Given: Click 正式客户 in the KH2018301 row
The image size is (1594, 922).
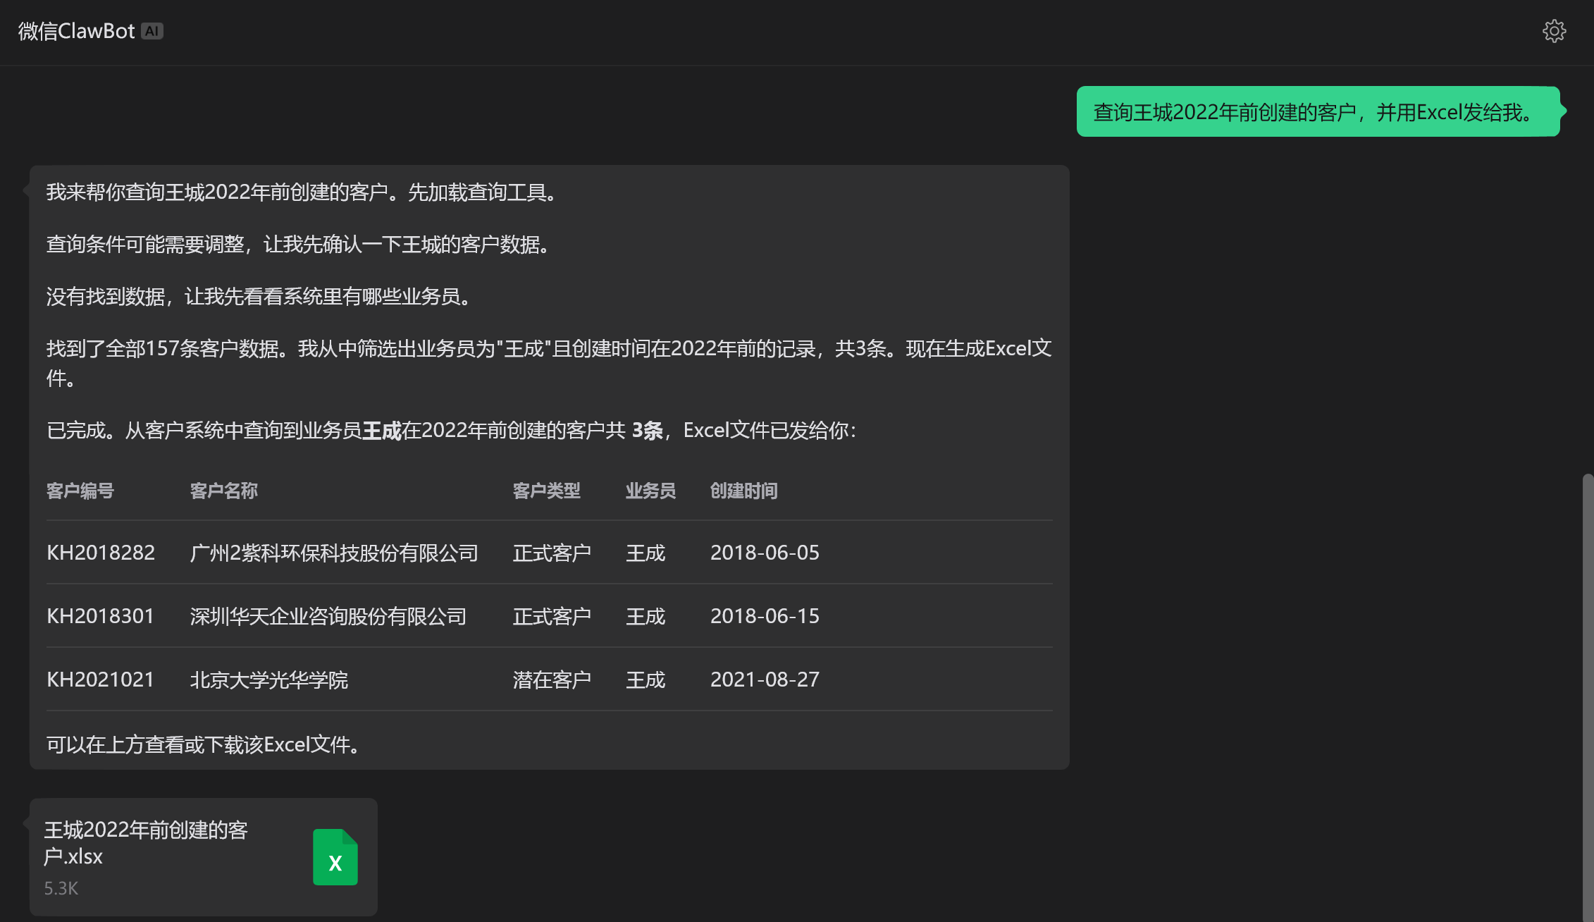Looking at the screenshot, I should tap(552, 616).
